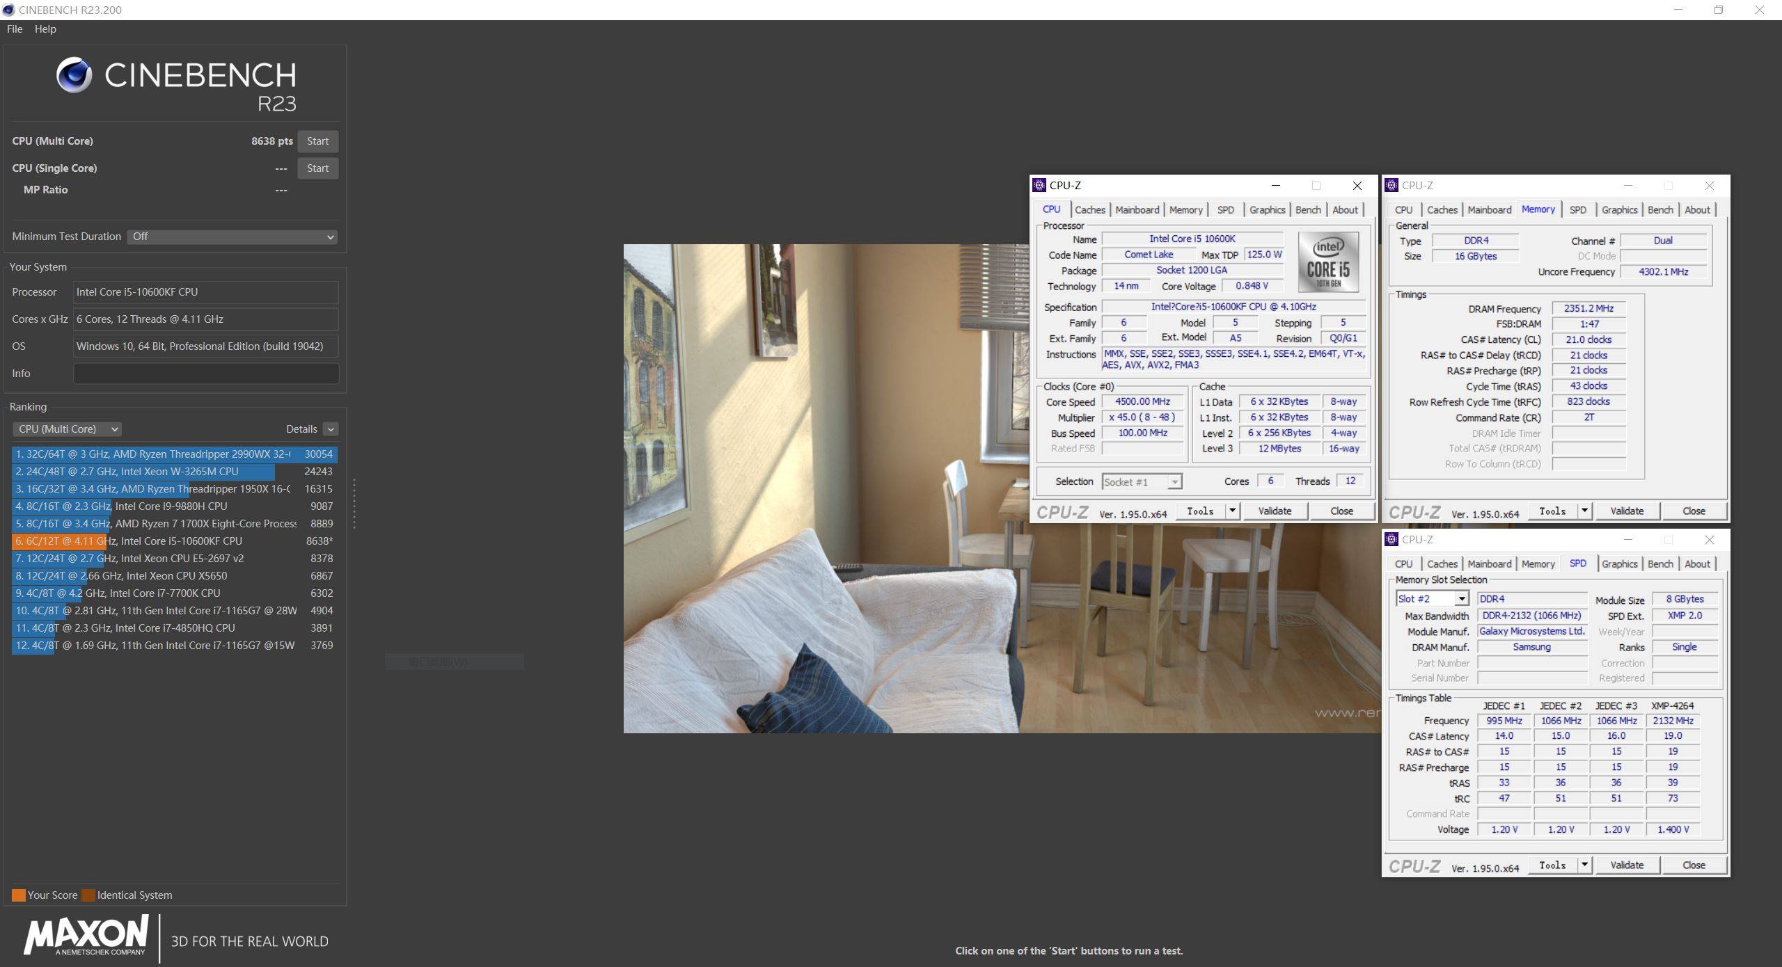Viewport: 1782px width, 967px height.
Task: Click Validate in CPU-Z SPD window
Action: pos(1627,865)
